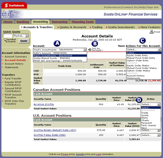Open the BK NOVA SCOTIA security link
Screen dimensions: 163x158
44,104
